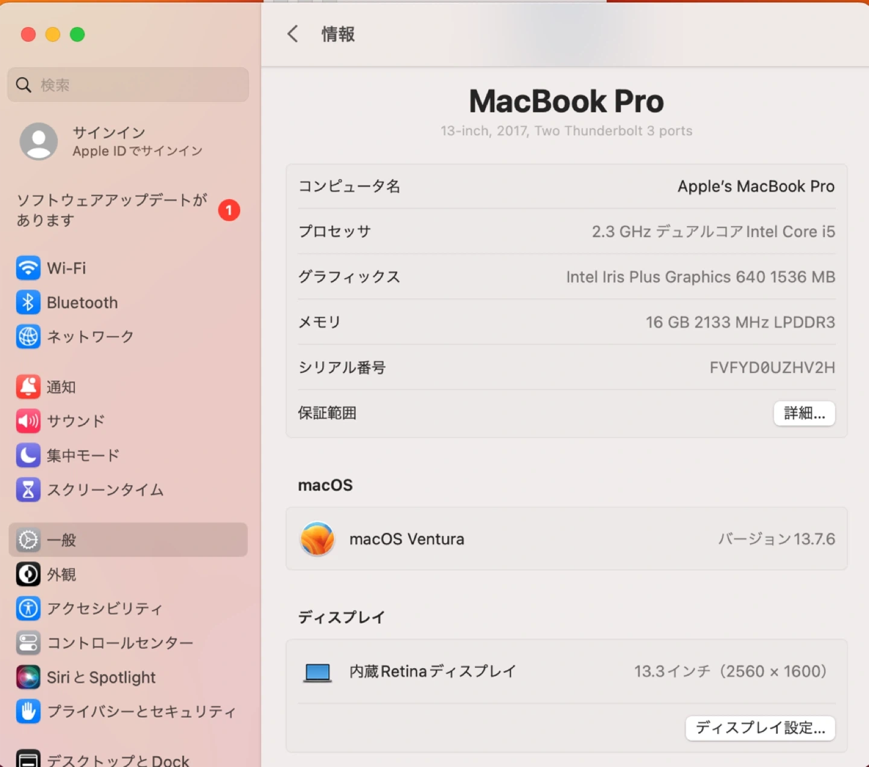
Task: Click the アクセシビリティ icon
Action: coord(28,608)
